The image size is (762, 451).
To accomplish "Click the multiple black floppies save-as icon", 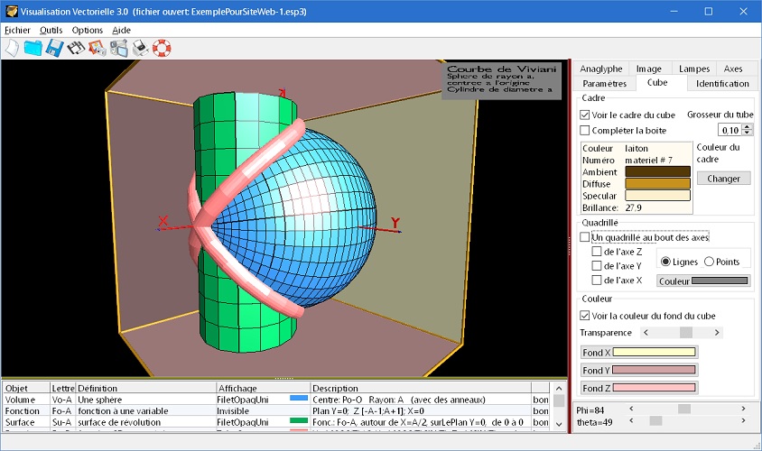I will coord(76,48).
